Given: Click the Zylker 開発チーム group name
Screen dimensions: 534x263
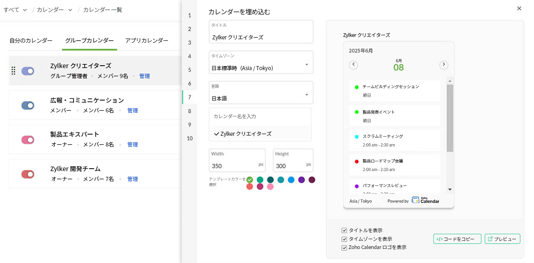Looking at the screenshot, I should tap(75, 169).
